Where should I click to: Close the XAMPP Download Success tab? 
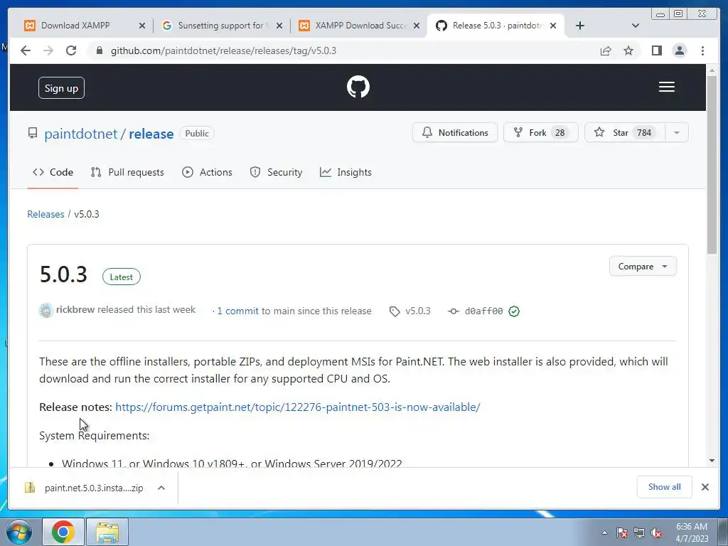pyautogui.click(x=417, y=26)
